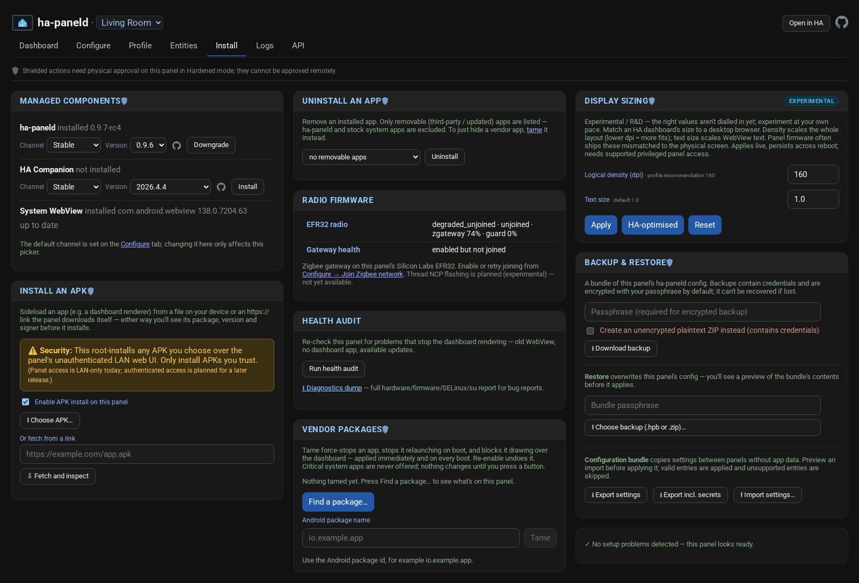Open ha-paneld Version 0.9.6 dropdown
This screenshot has width=859, height=583.
148,145
